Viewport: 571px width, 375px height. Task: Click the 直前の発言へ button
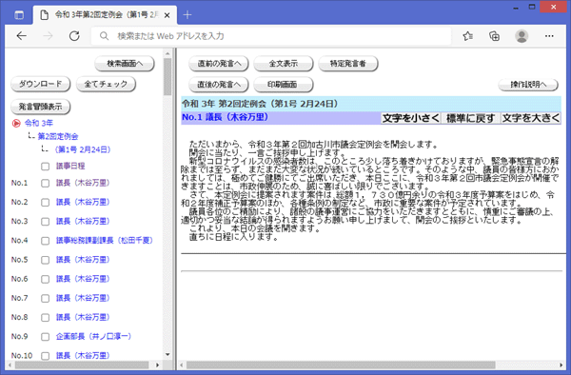219,64
